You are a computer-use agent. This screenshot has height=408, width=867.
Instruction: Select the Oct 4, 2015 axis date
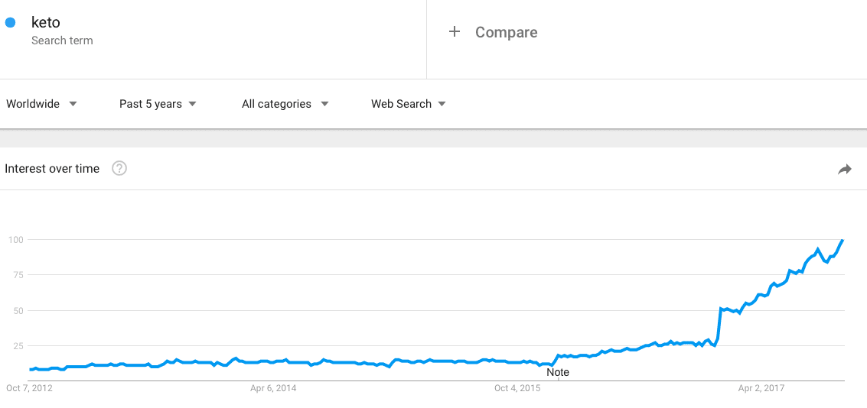pyautogui.click(x=517, y=388)
